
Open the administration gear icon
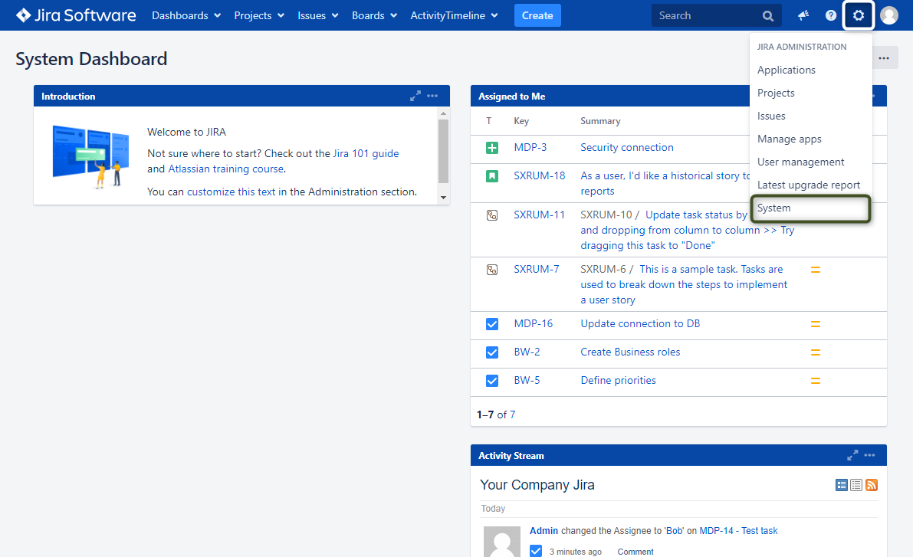pyautogui.click(x=859, y=16)
